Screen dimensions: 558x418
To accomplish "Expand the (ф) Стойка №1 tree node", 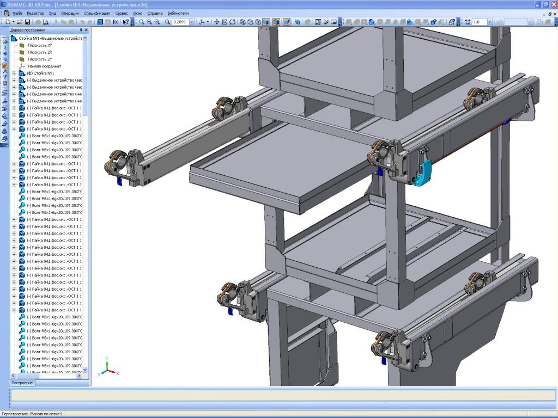I will pos(14,73).
